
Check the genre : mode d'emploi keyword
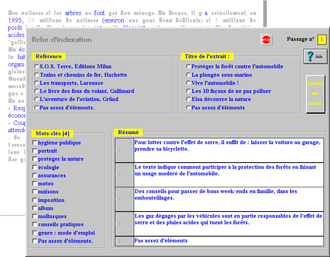click(x=35, y=233)
